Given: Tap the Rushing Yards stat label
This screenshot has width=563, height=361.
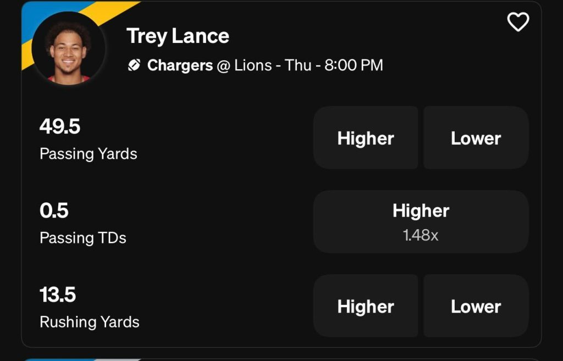Looking at the screenshot, I should coord(90,322).
